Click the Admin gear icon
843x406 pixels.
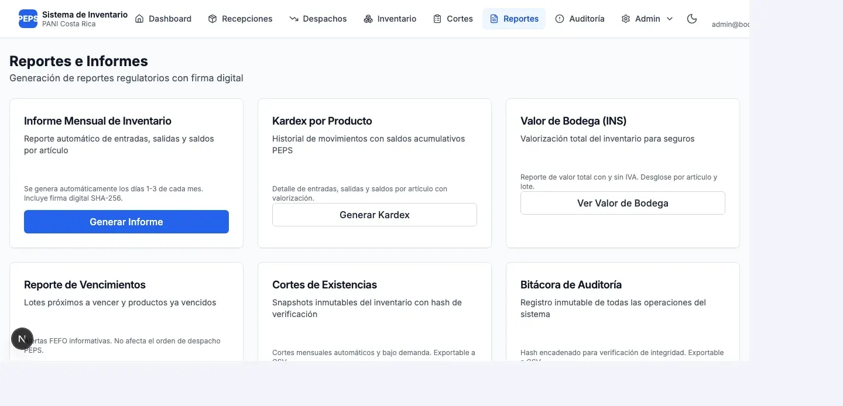626,19
